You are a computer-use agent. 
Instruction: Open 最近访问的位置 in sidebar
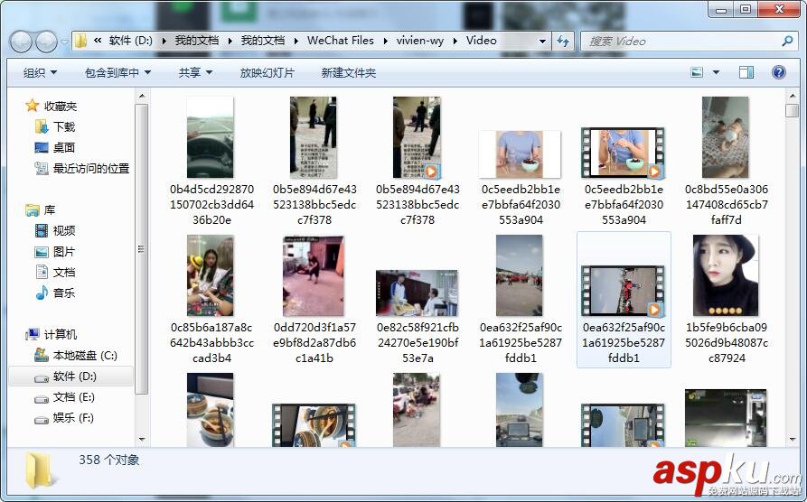click(x=82, y=168)
